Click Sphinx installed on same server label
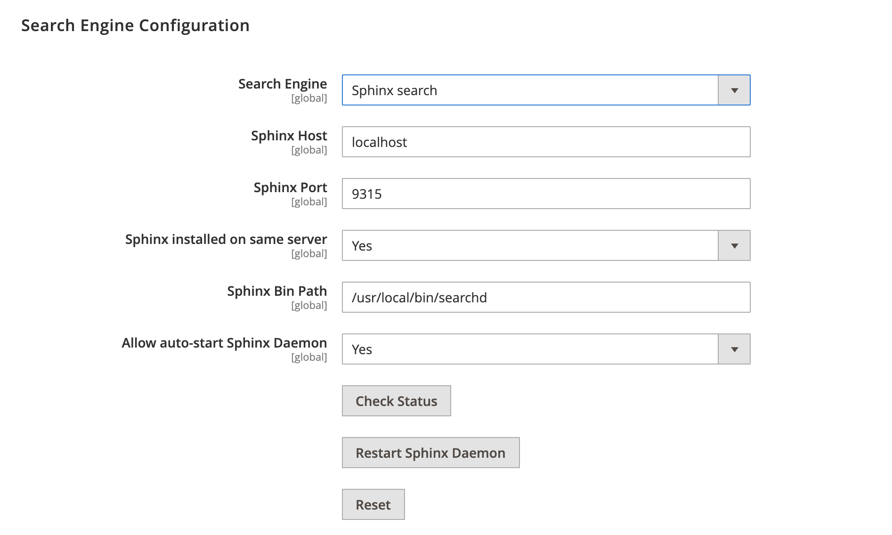Image resolution: width=892 pixels, height=535 pixels. [x=226, y=239]
